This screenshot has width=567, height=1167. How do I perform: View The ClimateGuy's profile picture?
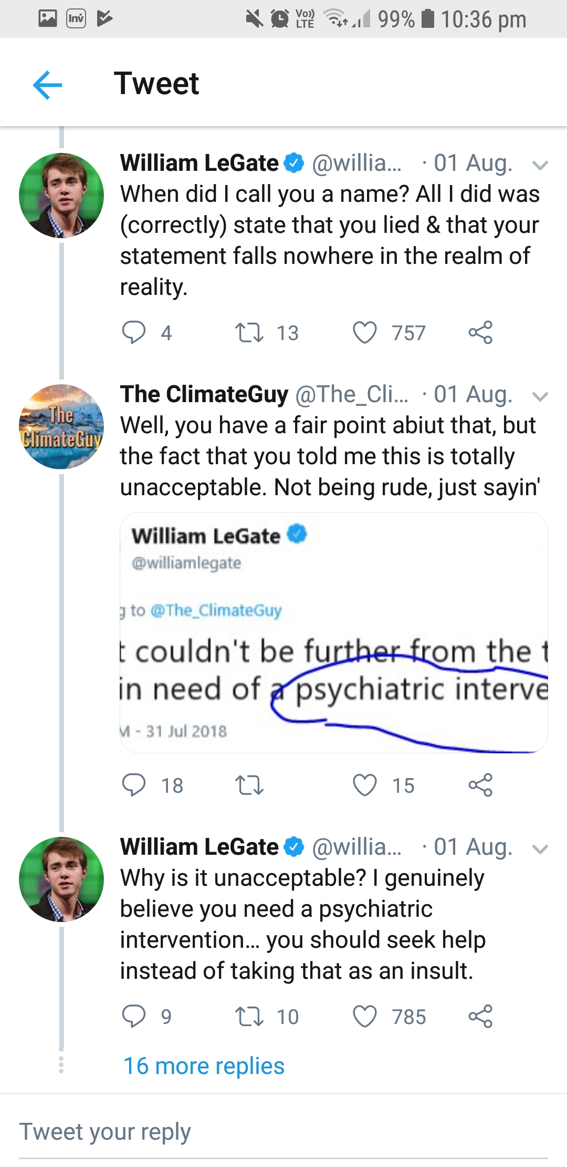[x=61, y=426]
